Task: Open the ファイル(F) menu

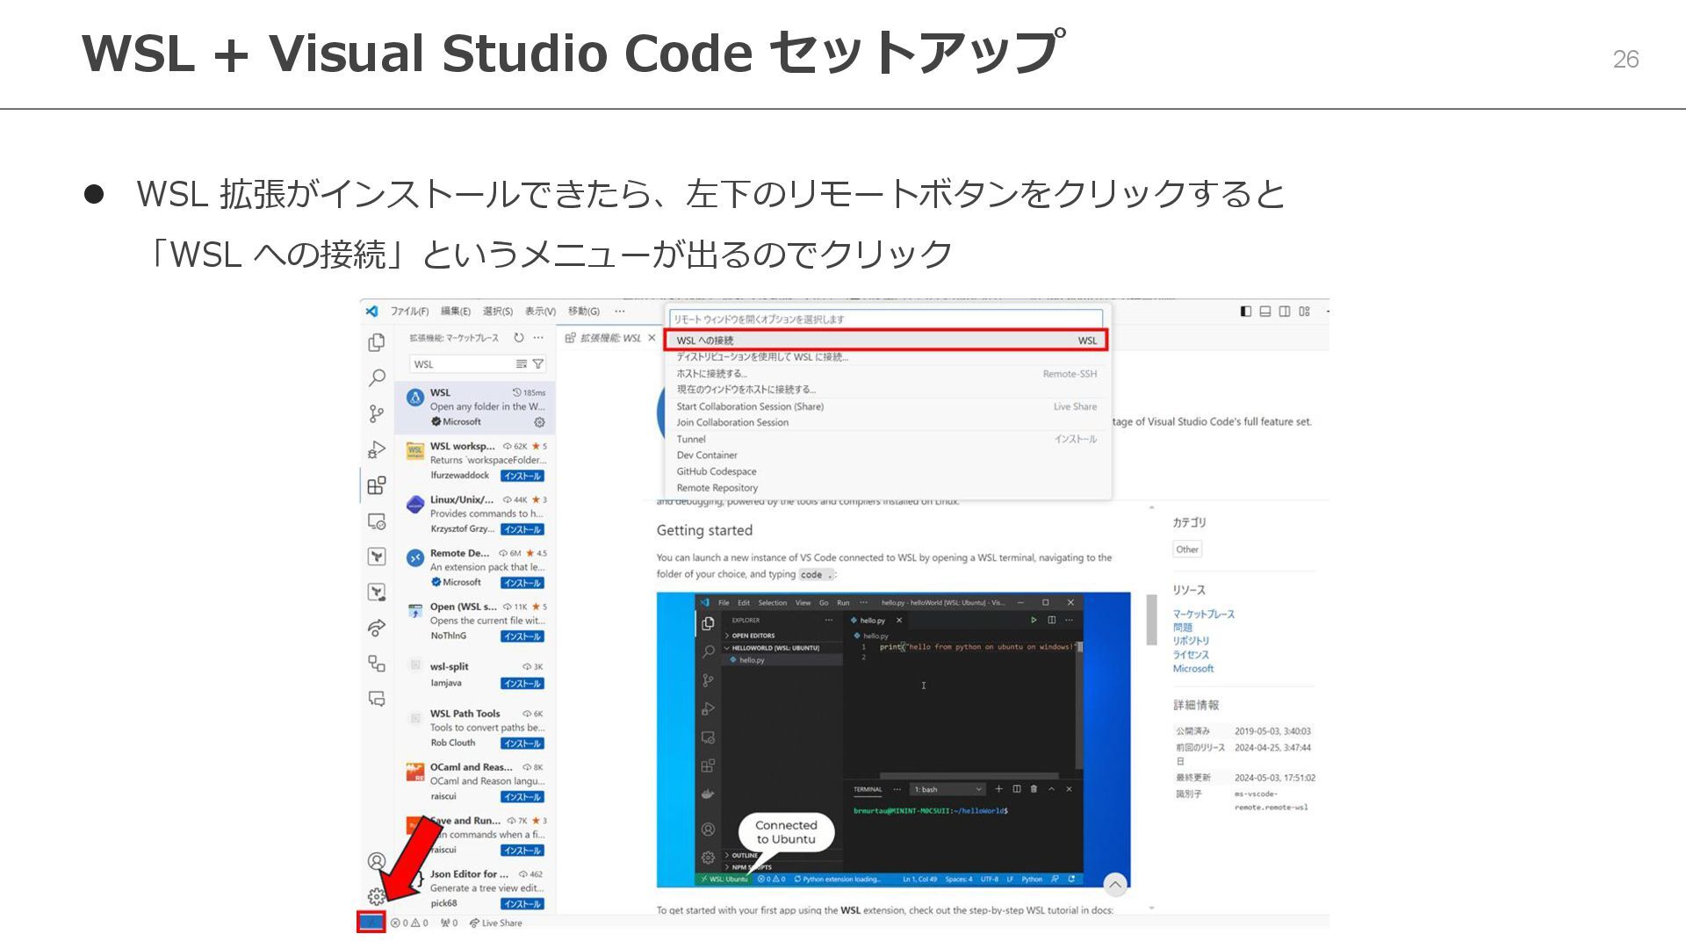Action: point(409,312)
